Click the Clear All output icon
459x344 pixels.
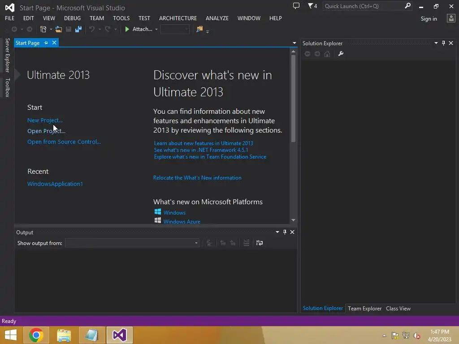pos(247,243)
